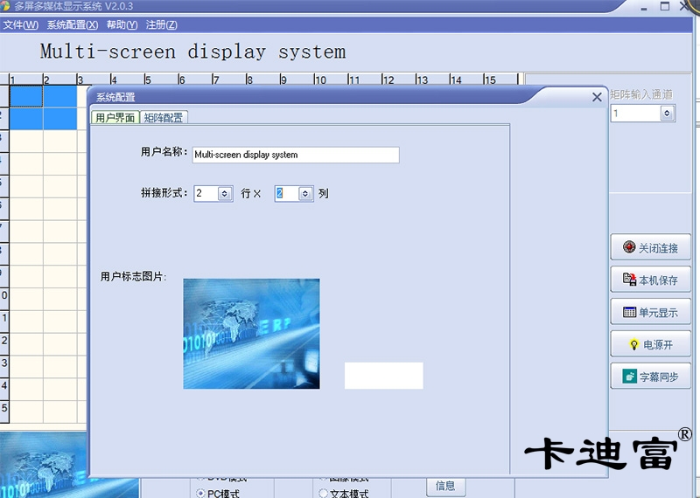Click the columns (列) spinner arrows

[305, 193]
